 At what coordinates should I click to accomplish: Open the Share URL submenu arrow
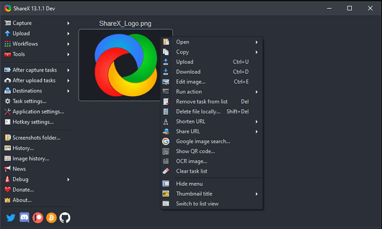[x=256, y=131]
